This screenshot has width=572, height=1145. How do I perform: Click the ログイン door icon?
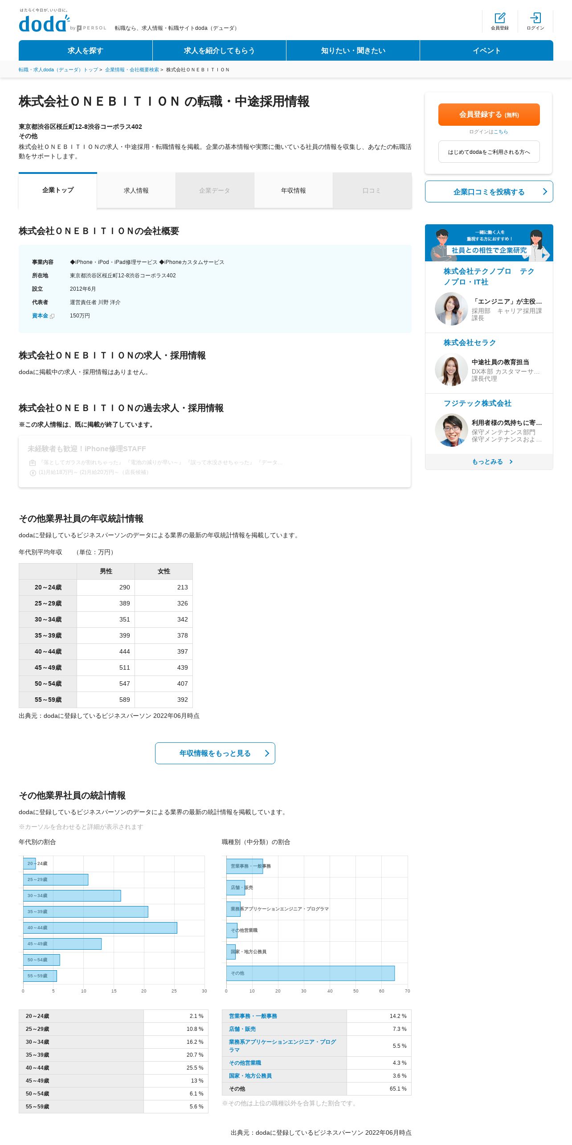(535, 18)
